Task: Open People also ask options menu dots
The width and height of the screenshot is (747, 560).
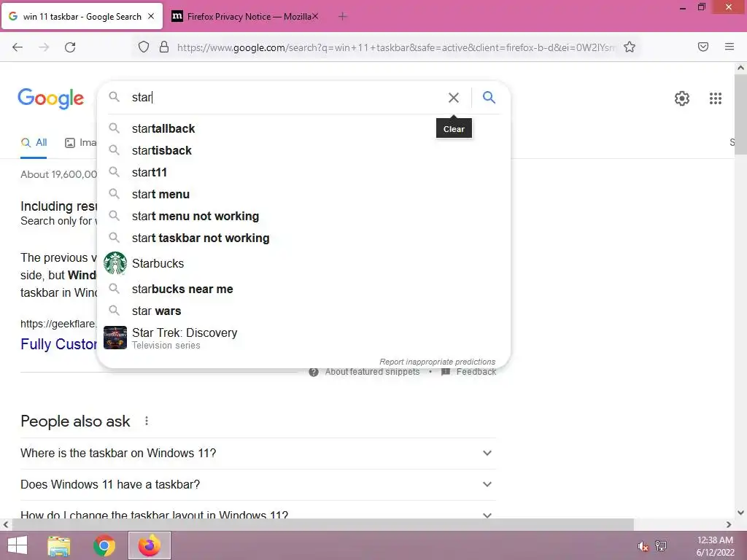Action: (x=147, y=421)
